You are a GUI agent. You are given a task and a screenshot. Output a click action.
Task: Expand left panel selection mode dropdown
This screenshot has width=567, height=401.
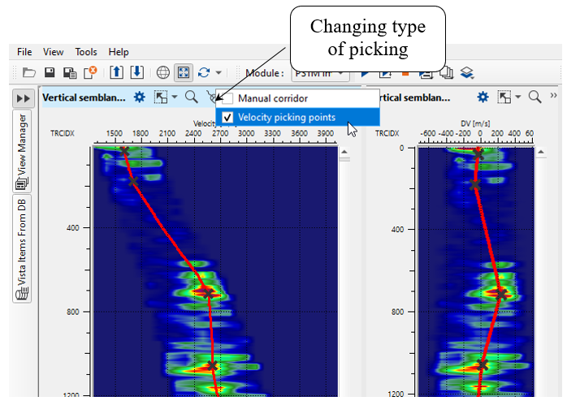(174, 97)
